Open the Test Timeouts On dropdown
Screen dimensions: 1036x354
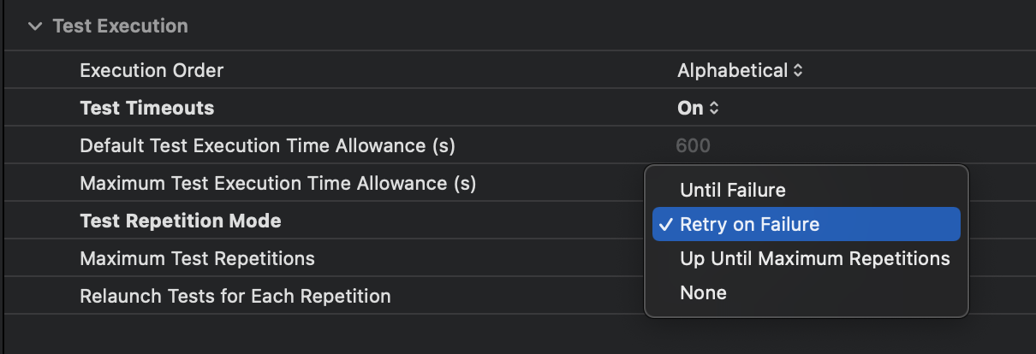691,109
